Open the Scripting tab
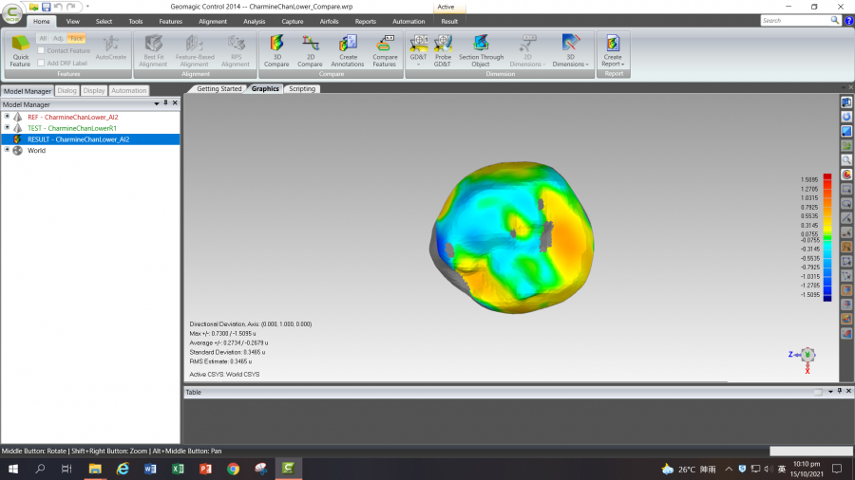Viewport: 855px width, 480px height. pyautogui.click(x=302, y=89)
